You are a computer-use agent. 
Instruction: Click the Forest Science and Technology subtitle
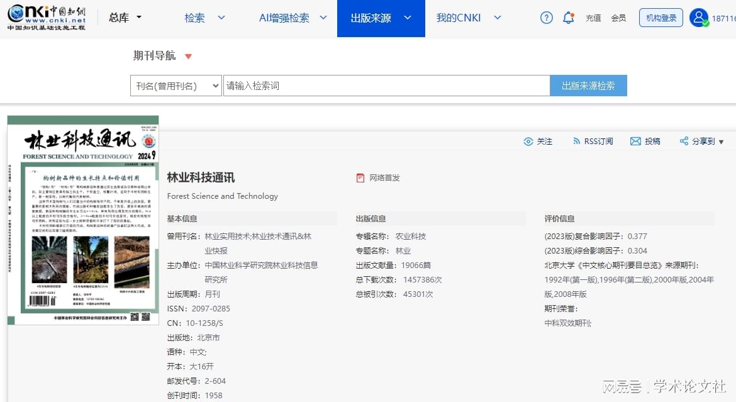[x=223, y=196]
